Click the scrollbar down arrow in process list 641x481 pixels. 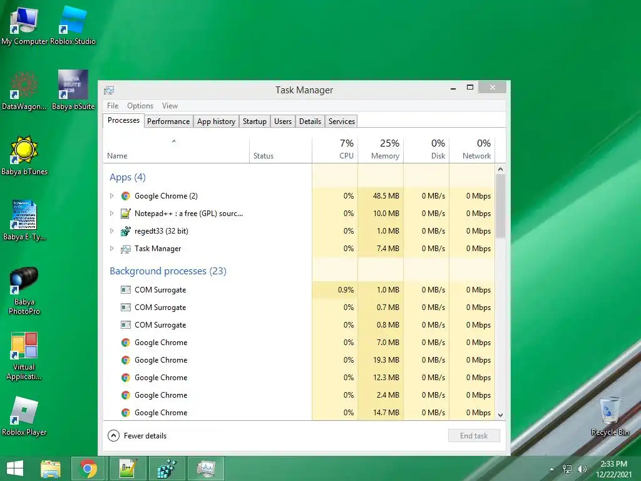click(x=500, y=415)
